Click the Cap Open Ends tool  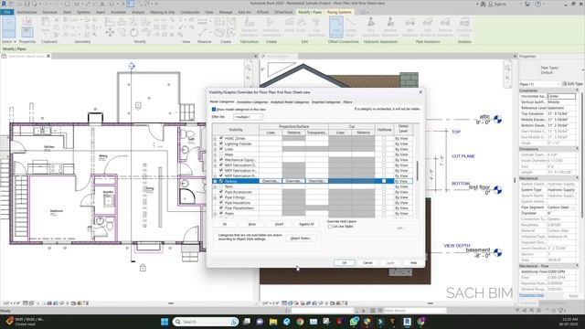point(316,27)
